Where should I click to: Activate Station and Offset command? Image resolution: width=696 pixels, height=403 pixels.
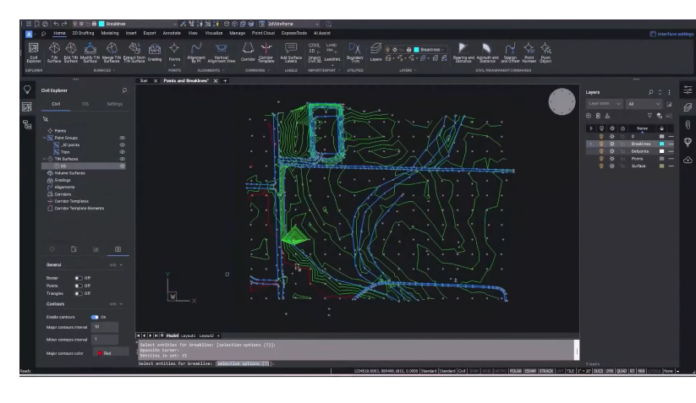510,52
